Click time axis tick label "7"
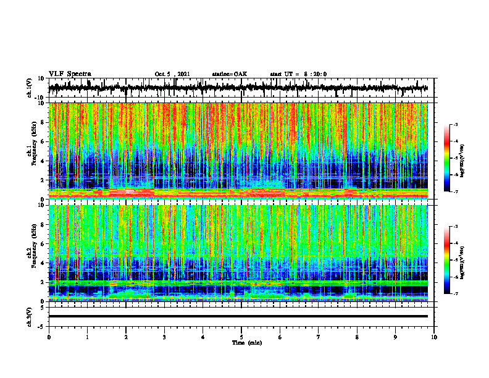489x378 pixels. (x=319, y=337)
